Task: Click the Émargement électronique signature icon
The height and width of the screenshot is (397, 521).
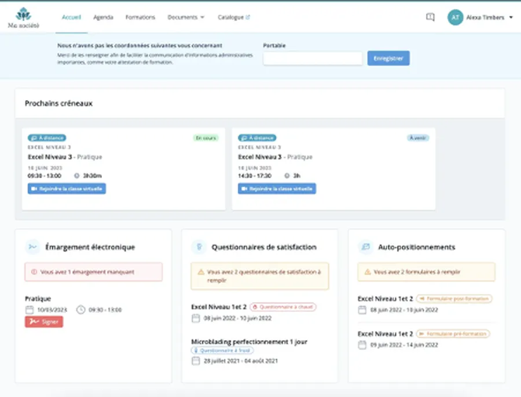Action: (x=32, y=247)
